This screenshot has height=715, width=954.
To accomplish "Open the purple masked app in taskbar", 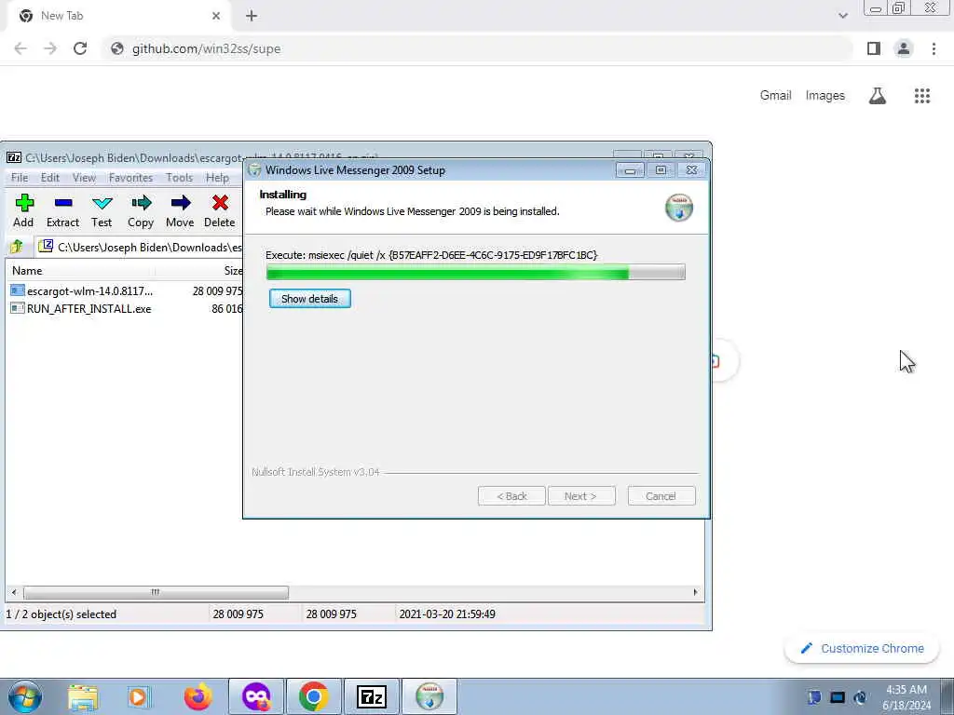I will pyautogui.click(x=256, y=696).
